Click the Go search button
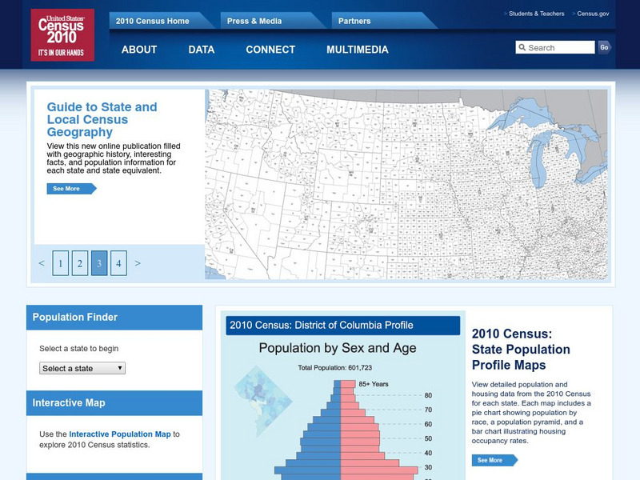Screen dimensions: 640x480 [604, 47]
